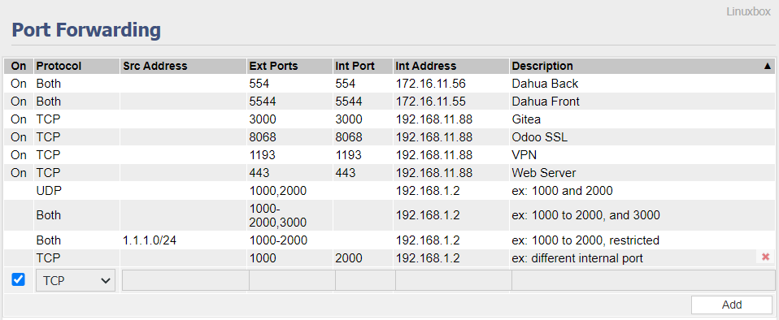Click the Add button
The width and height of the screenshot is (779, 320).
coord(732,305)
